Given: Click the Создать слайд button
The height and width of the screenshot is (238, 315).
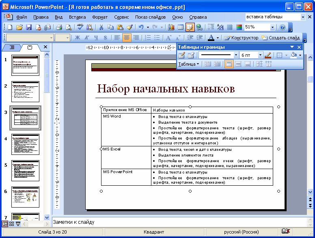Looking at the screenshot, I should click(280, 38).
